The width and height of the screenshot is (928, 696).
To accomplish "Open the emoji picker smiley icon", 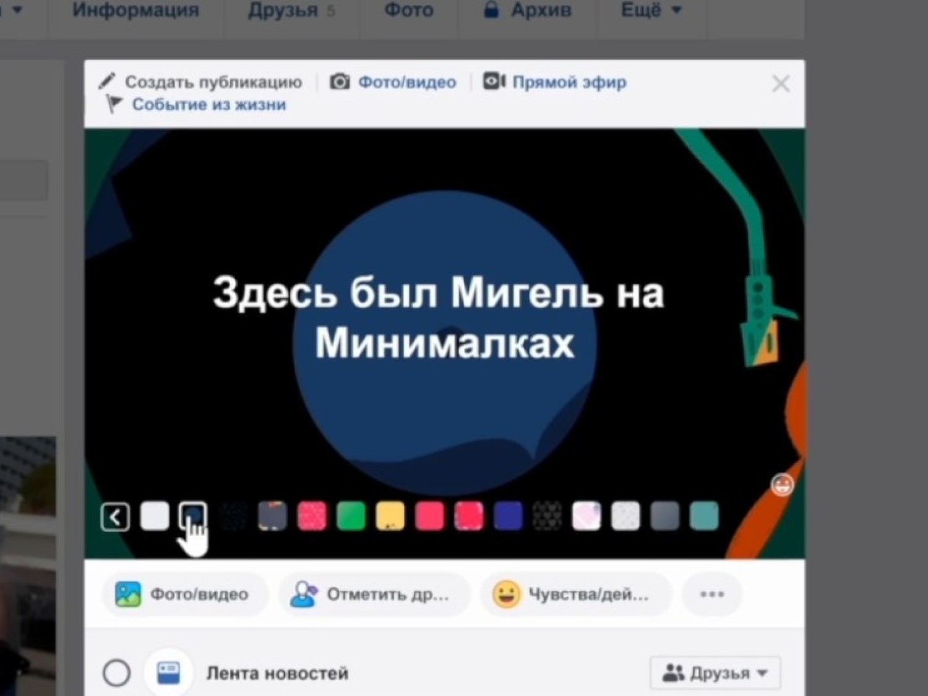I will point(782,484).
